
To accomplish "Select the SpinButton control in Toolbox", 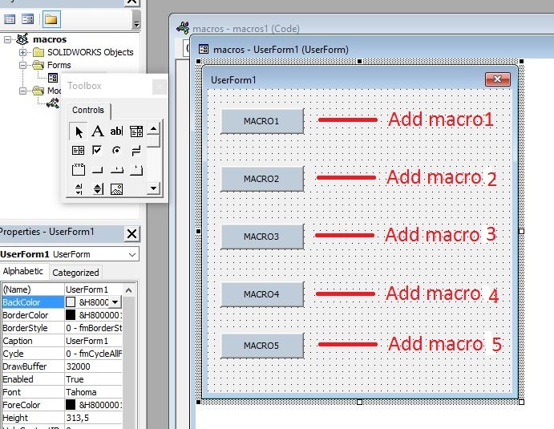I will coord(98,189).
